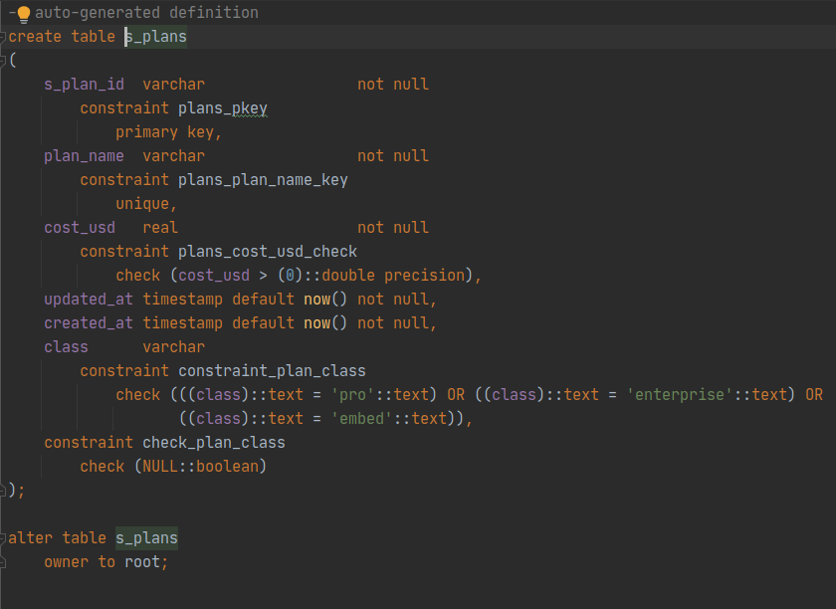Image resolution: width=836 pixels, height=609 pixels.
Task: Click the check_plan_class constraint name
Action: click(x=214, y=443)
